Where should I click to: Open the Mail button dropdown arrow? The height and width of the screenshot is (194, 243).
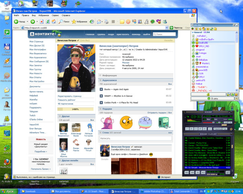pyautogui.click(x=102, y=22)
